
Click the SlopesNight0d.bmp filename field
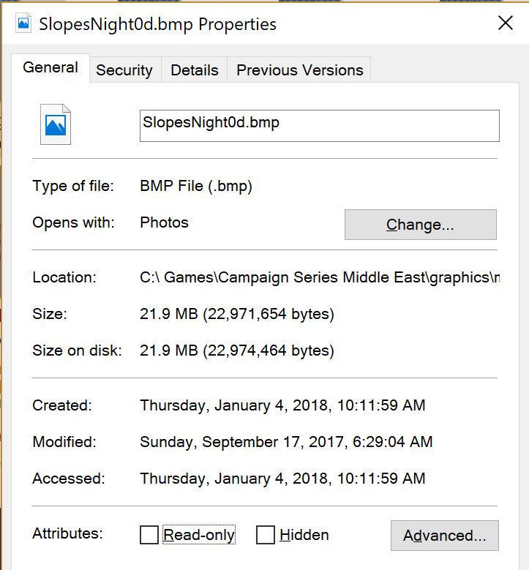(x=319, y=125)
